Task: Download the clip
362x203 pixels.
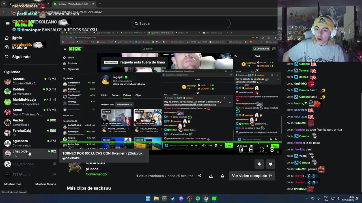Action: pos(211,176)
